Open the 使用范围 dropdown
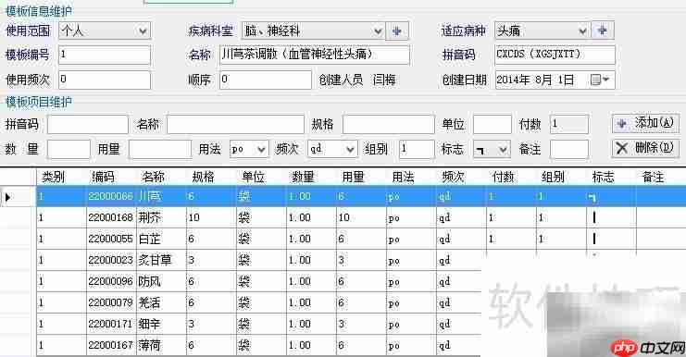 point(143,31)
